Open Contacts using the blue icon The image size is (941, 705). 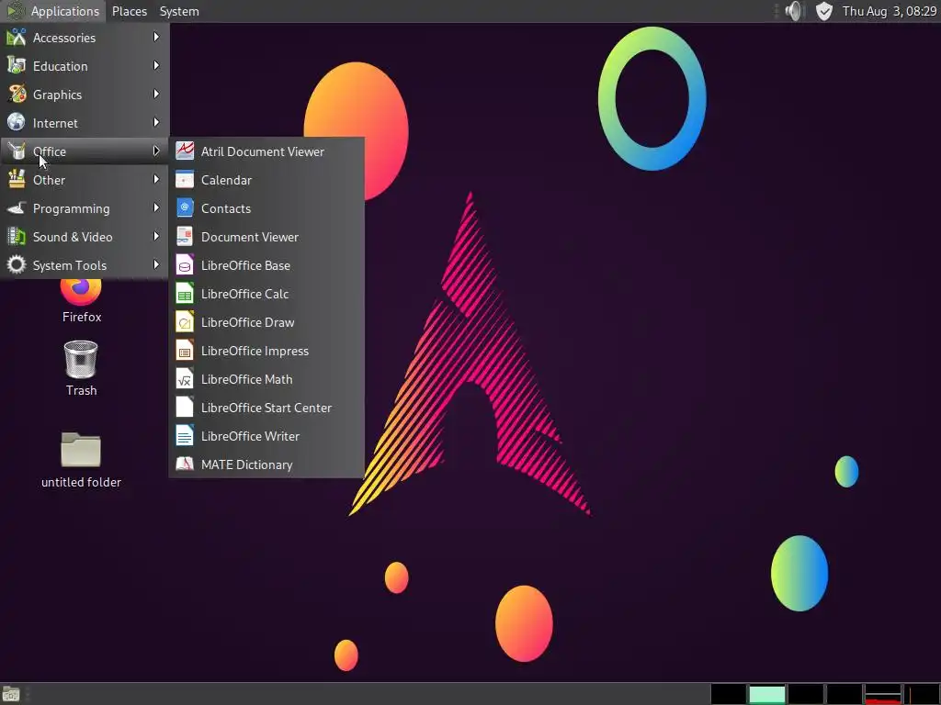(184, 208)
